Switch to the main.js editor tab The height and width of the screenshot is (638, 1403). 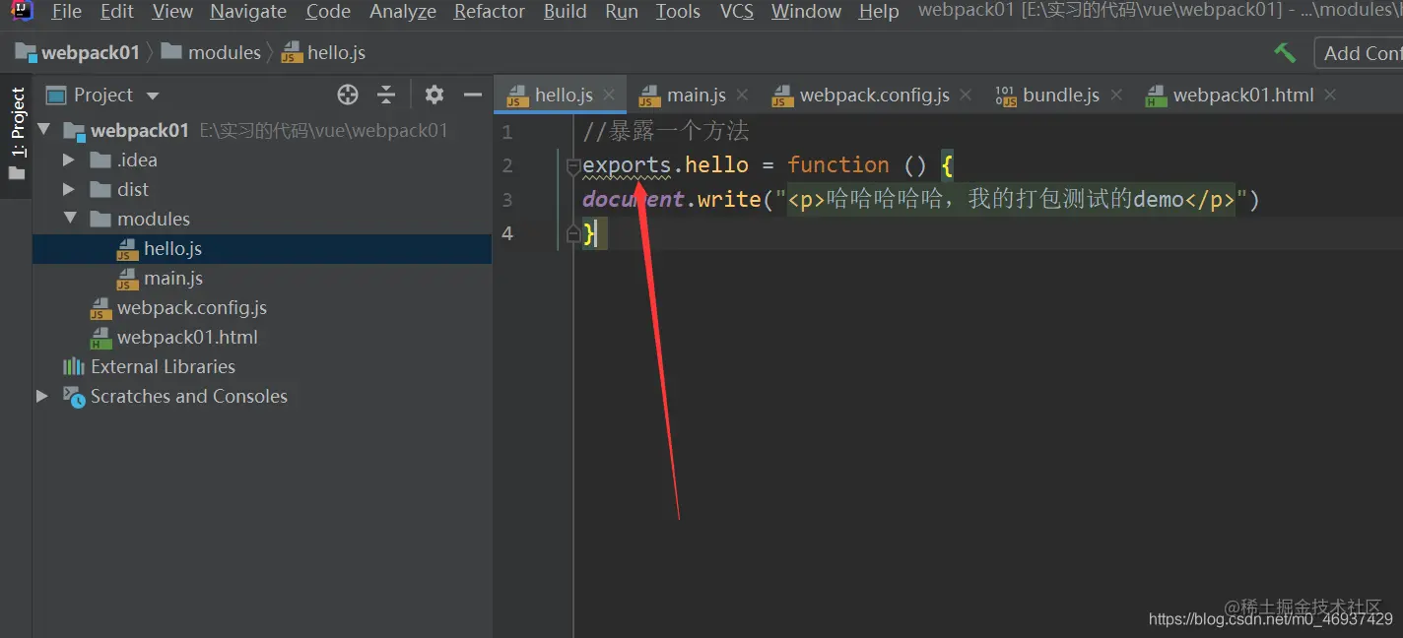[696, 95]
